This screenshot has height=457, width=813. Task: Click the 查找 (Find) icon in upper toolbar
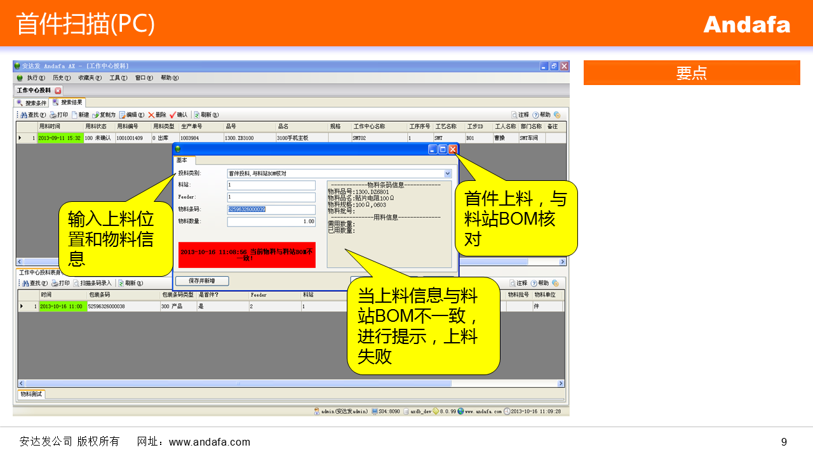[x=33, y=115]
